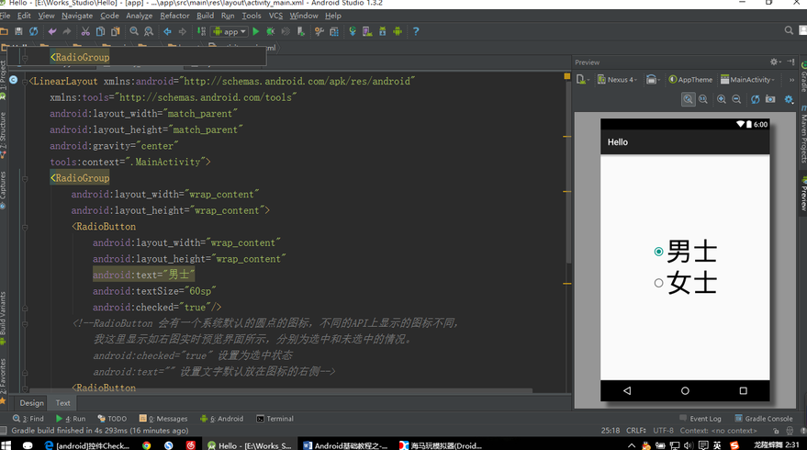Screen dimensions: 807x450
Task: Expand hidden preview toolbar items chevron
Action: click(x=791, y=79)
